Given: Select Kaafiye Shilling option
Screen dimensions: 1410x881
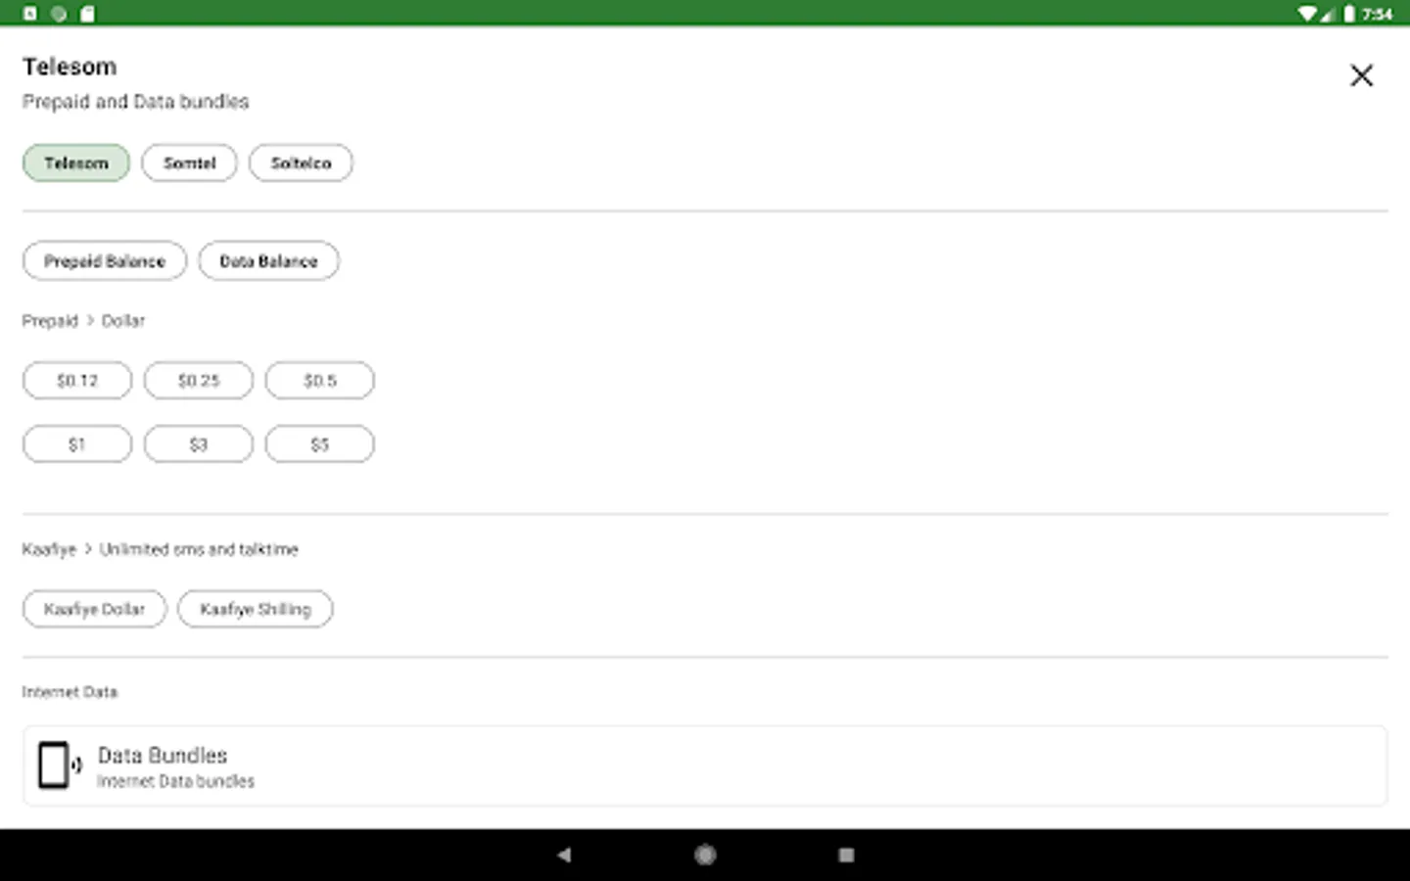Looking at the screenshot, I should [x=256, y=609].
